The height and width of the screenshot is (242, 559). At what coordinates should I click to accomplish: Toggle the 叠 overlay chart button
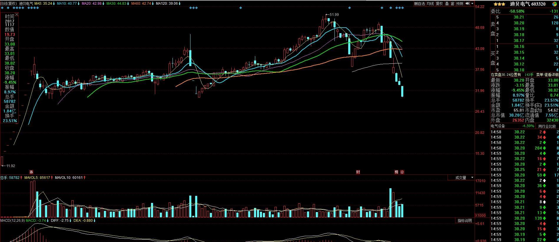[447, 4]
